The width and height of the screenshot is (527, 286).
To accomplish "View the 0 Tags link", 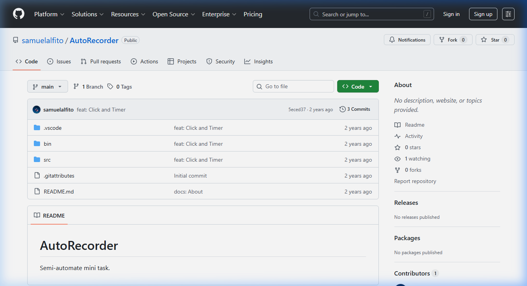I will coord(120,87).
